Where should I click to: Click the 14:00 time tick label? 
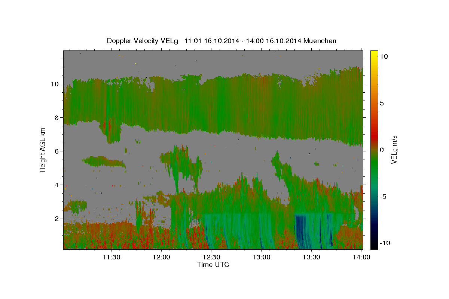361,257
